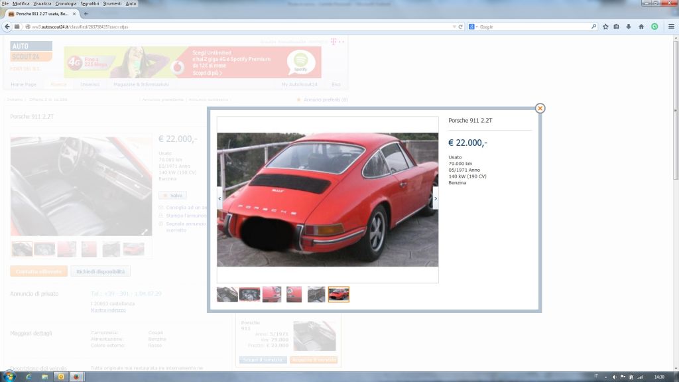Click the Richiedi disponibilità button
This screenshot has height=382, width=679.
click(101, 271)
